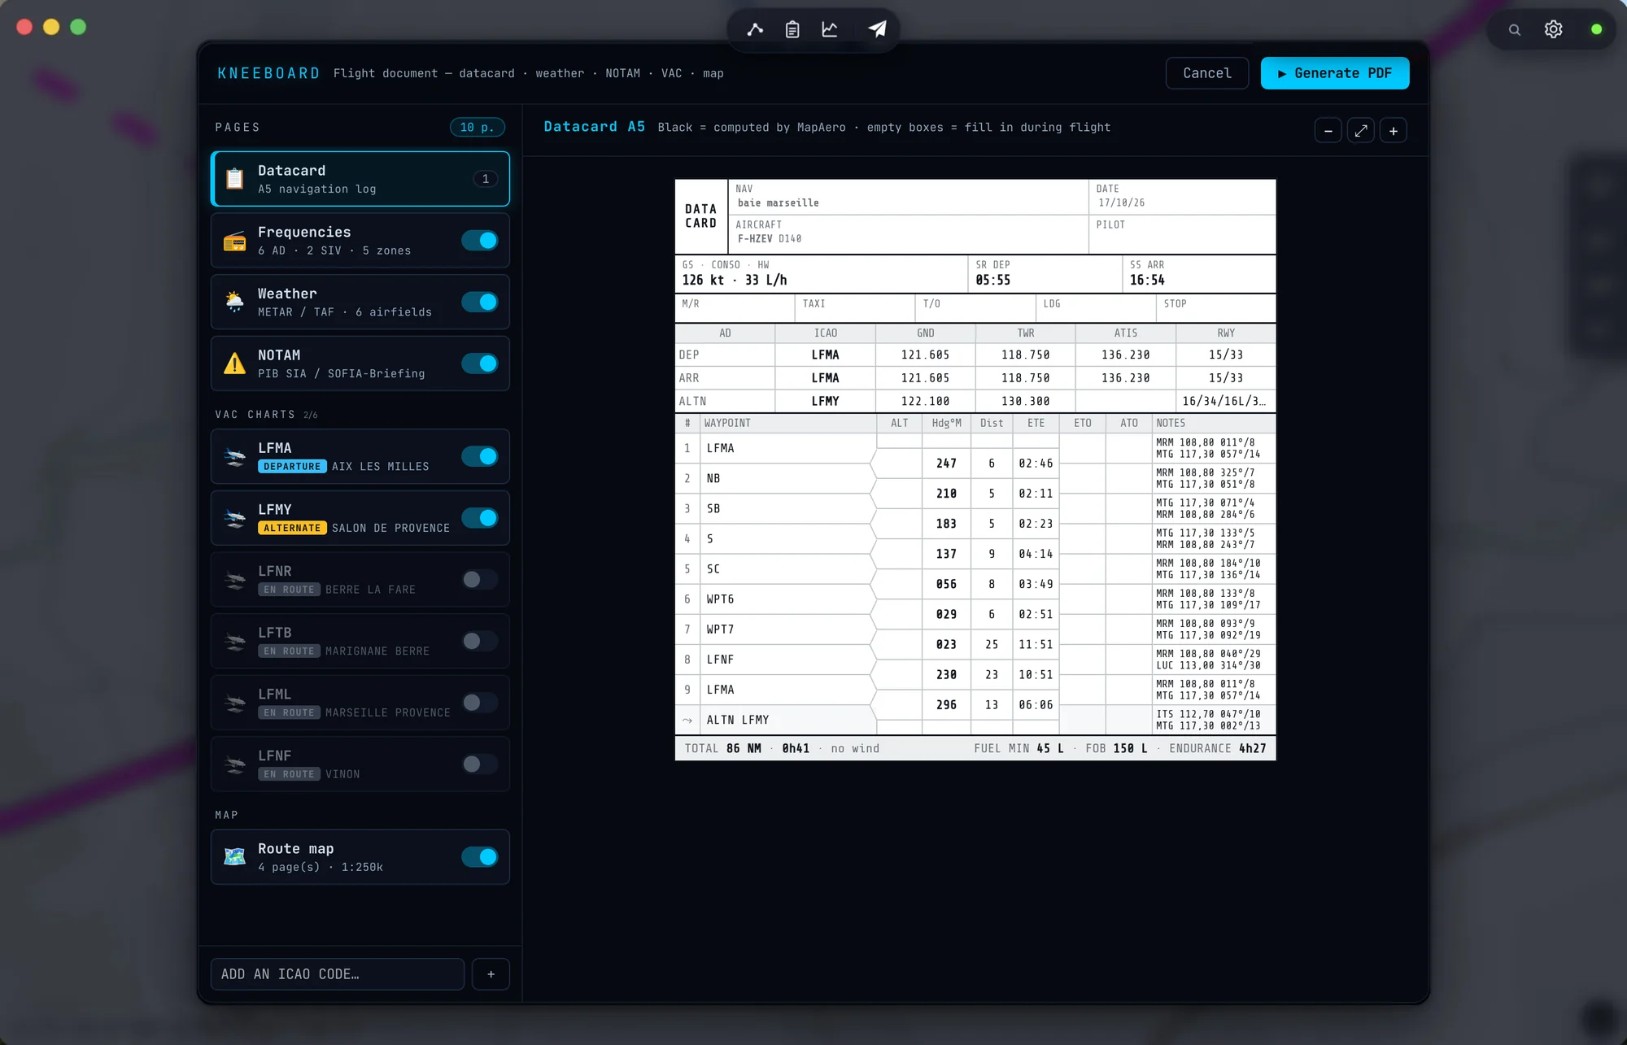Click the Frequencies radio icon
Image resolution: width=1627 pixels, height=1045 pixels.
click(234, 241)
